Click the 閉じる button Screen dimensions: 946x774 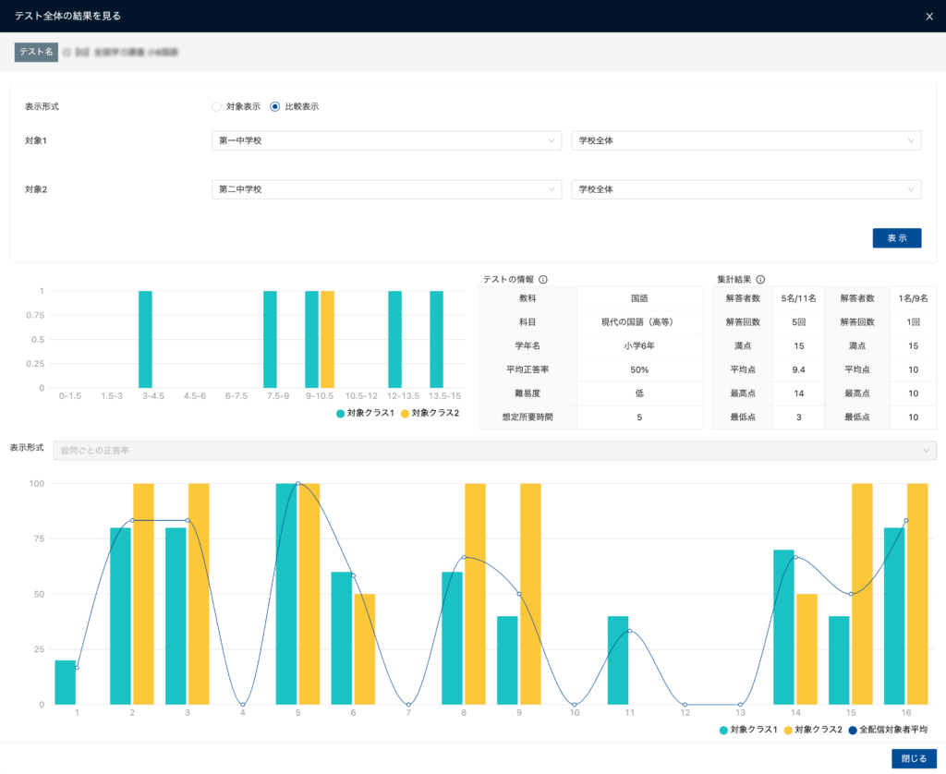pos(914,758)
